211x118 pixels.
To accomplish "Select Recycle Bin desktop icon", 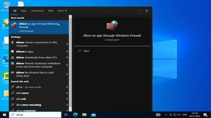I will click(x=5, y=7).
